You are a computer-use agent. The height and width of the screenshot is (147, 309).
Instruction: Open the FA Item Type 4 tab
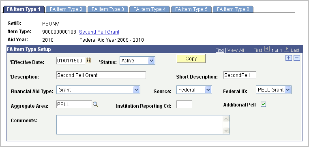click(150, 9)
